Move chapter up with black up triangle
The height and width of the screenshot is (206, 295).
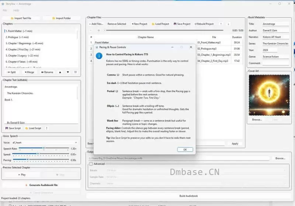60,72
